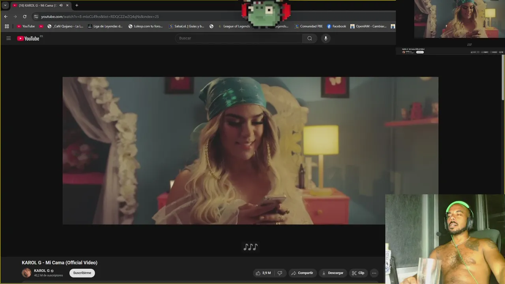Viewport: 505px width, 284px height.
Task: Open the OpenIAM - Cambiar bookmark
Action: coord(368,26)
